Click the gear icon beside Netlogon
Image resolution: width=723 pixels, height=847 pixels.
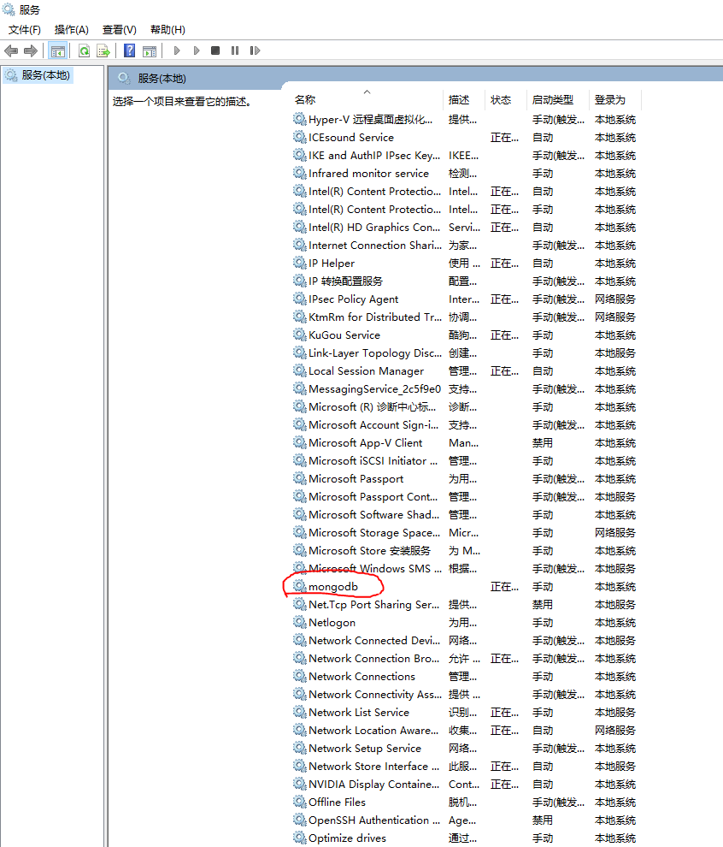pyautogui.click(x=299, y=622)
